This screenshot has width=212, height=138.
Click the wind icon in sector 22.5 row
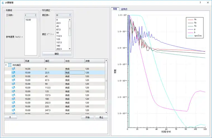tap(13, 73)
